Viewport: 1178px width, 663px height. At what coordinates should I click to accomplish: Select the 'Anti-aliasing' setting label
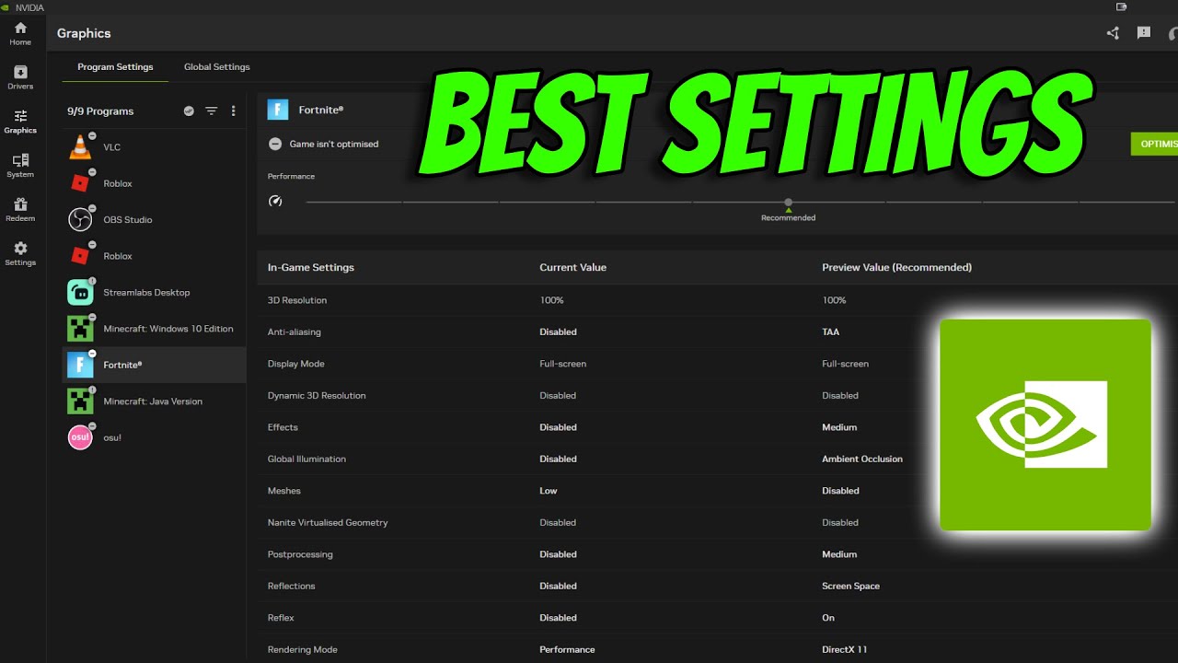pos(294,331)
